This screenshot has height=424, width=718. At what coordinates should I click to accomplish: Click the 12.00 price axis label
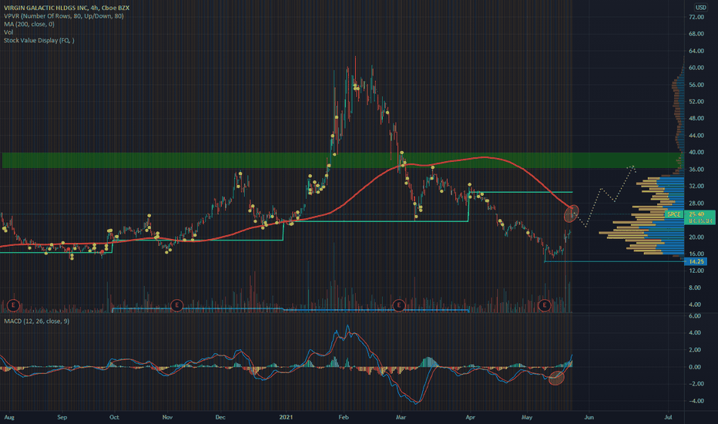[x=696, y=271]
